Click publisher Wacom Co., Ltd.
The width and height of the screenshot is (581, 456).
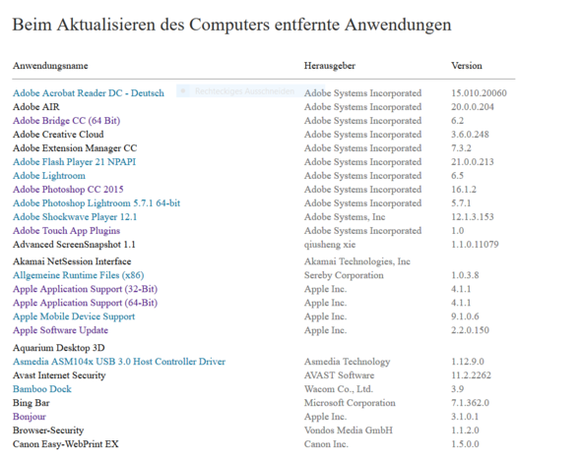(x=339, y=389)
